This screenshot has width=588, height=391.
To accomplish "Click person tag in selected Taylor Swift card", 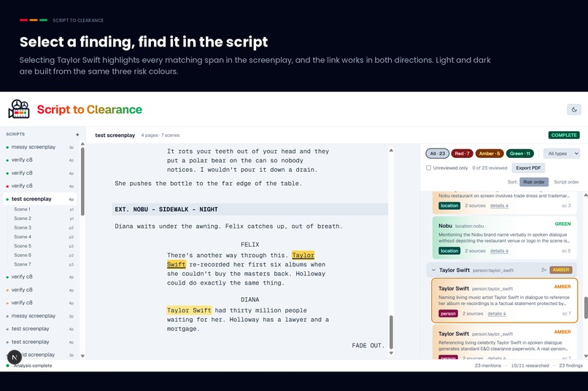I will tap(448, 314).
